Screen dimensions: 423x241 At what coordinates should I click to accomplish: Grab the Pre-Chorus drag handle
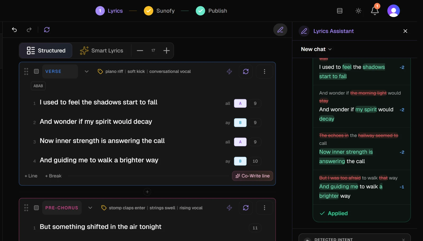point(26,208)
